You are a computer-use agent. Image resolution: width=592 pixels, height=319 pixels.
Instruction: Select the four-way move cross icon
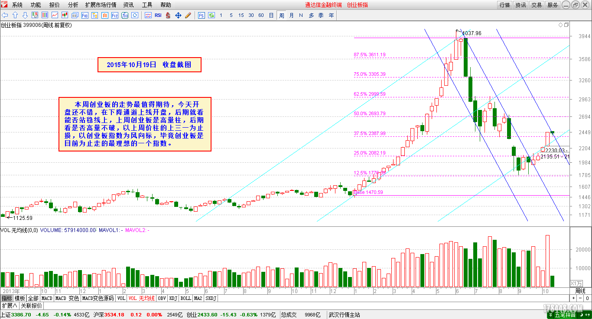[178, 15]
